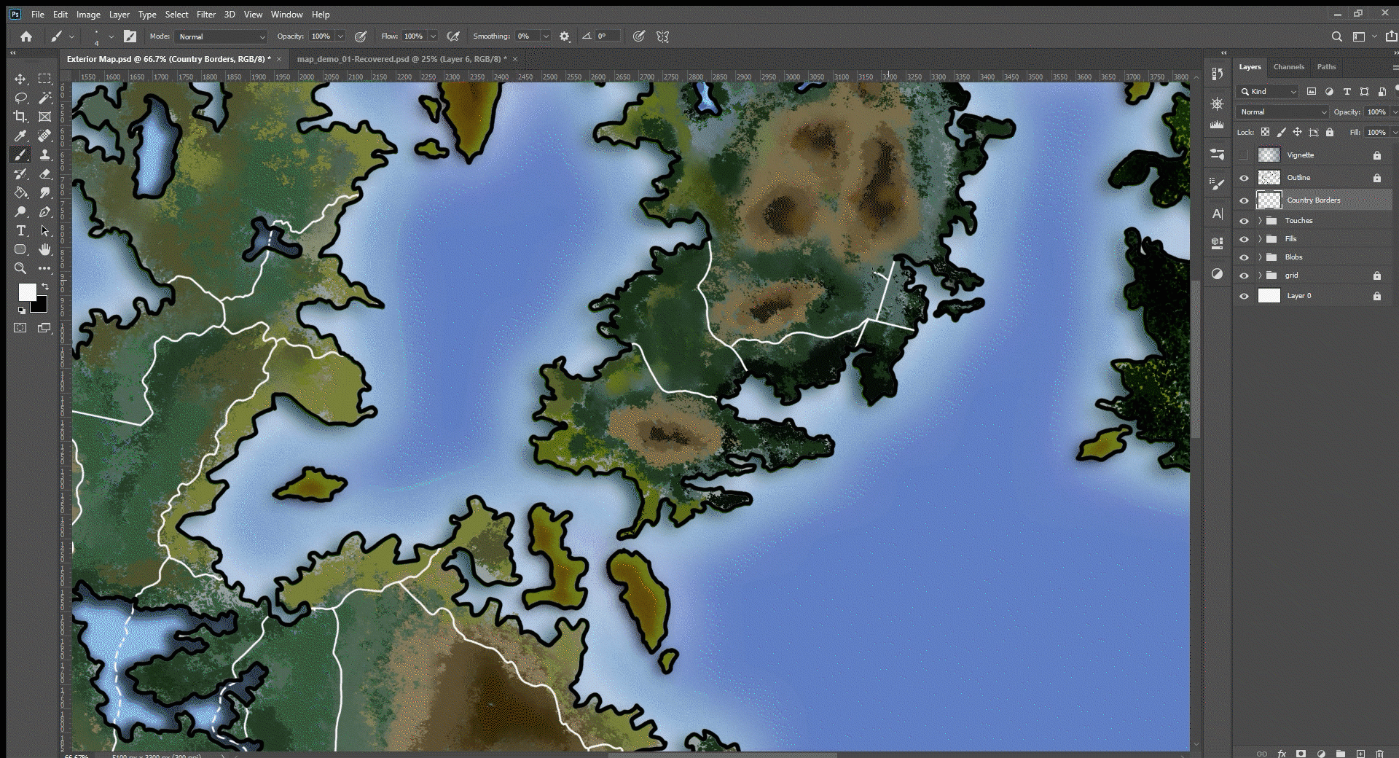Expand the grid layer group
Image resolution: width=1399 pixels, height=758 pixels.
[1260, 275]
